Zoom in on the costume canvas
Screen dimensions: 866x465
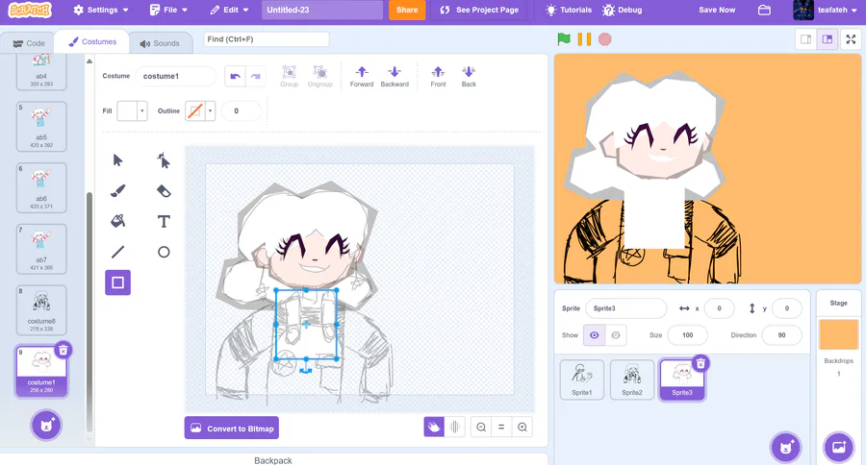(522, 427)
